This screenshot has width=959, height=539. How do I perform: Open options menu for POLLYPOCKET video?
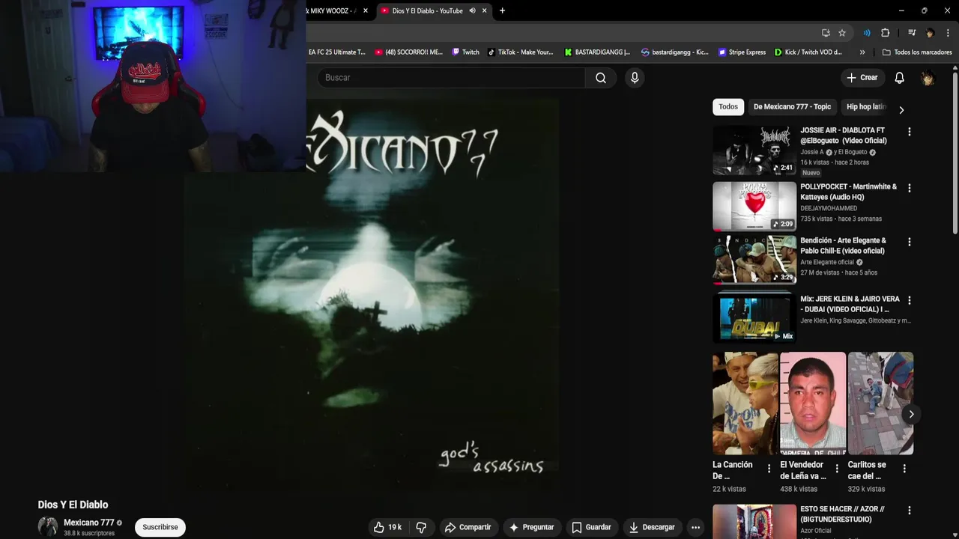coord(910,189)
